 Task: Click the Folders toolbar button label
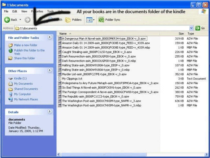click(77, 20)
